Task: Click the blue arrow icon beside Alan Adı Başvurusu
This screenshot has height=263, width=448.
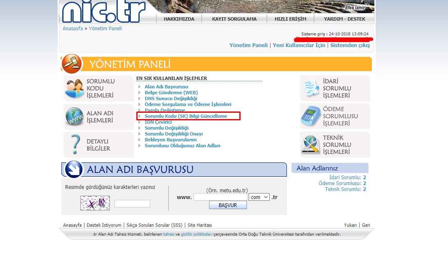Action: [x=74, y=170]
